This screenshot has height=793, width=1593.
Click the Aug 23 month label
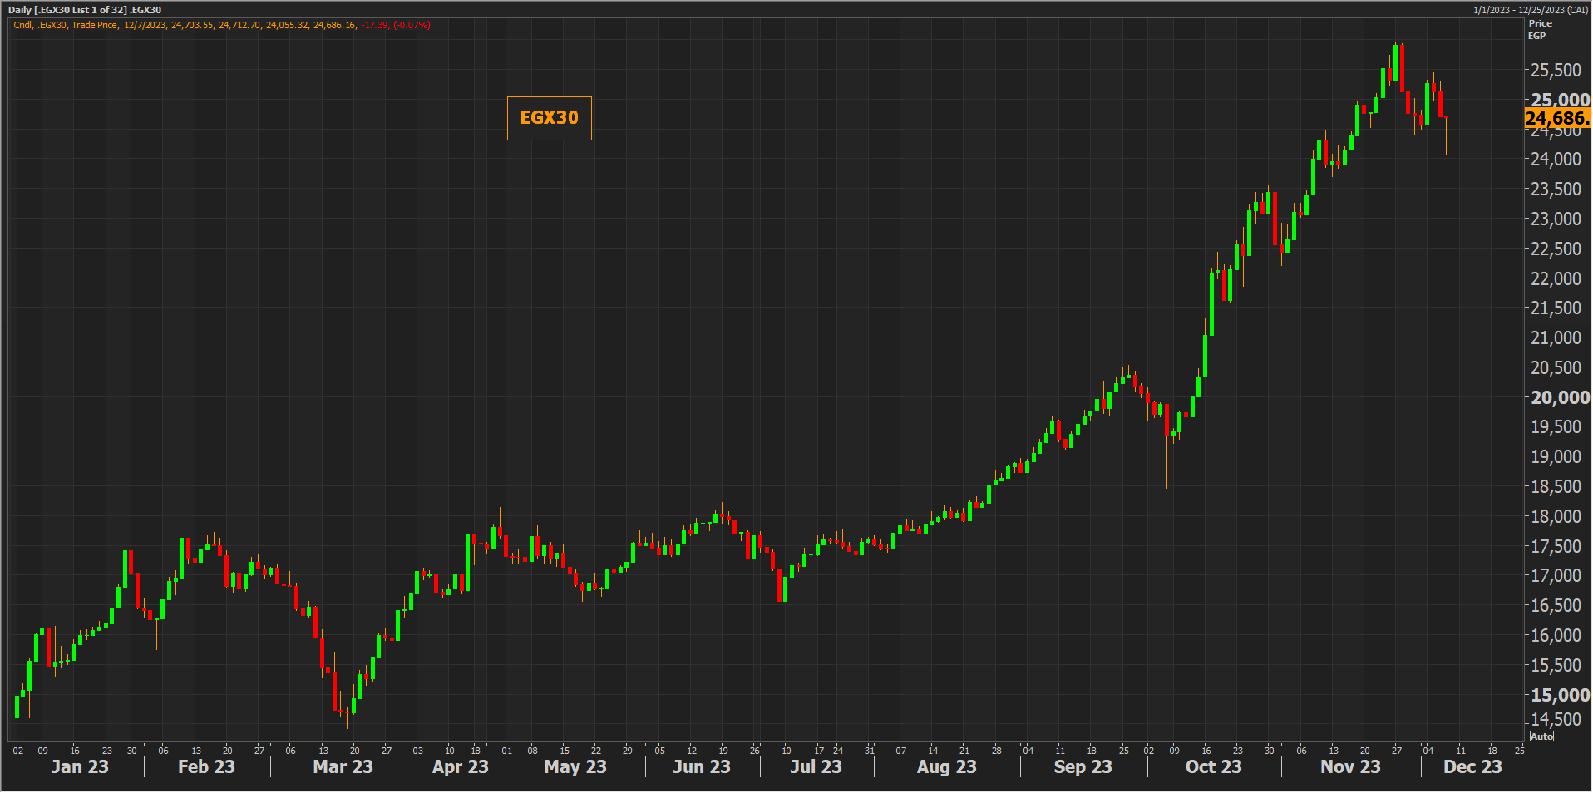(x=946, y=766)
